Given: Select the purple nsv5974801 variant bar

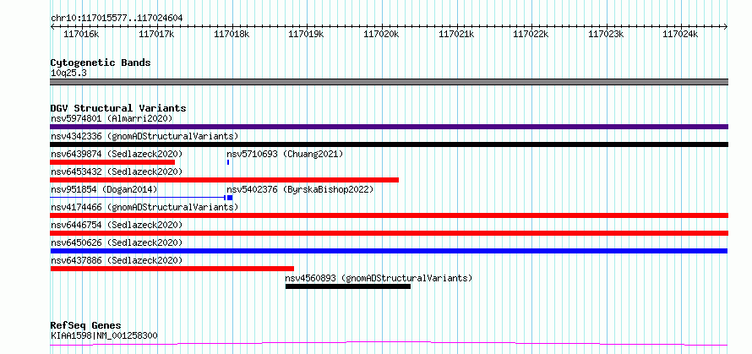Looking at the screenshot, I should 389,127.
